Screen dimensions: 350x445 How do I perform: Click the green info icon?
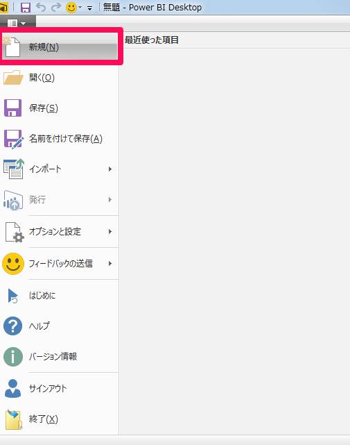point(13,357)
